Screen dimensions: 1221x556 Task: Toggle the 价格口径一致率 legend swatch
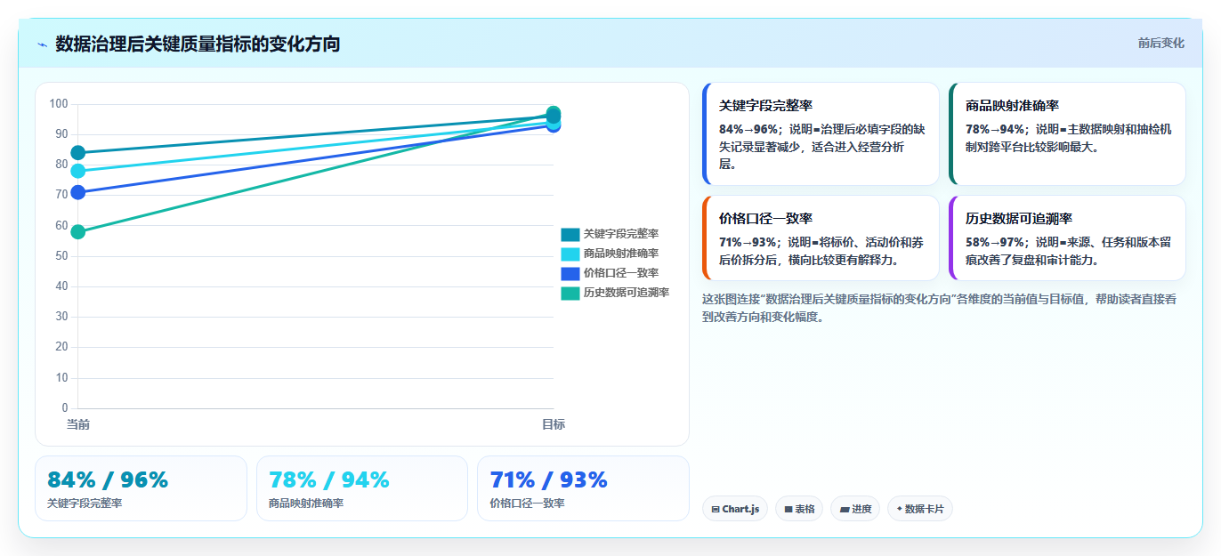click(x=570, y=273)
